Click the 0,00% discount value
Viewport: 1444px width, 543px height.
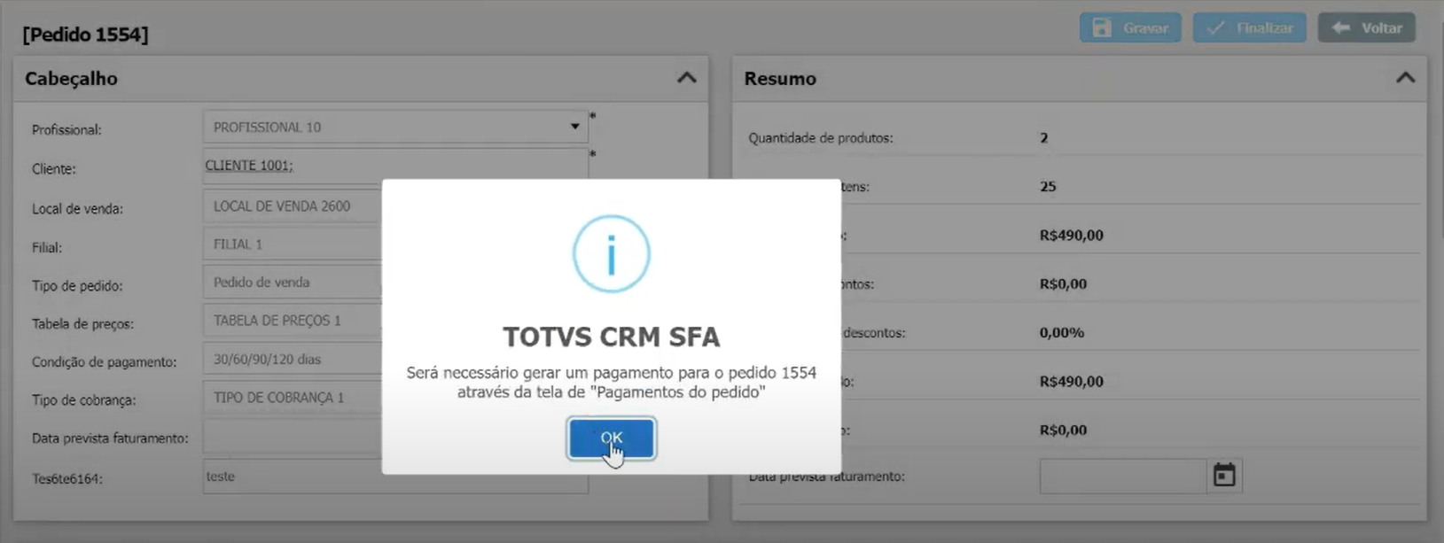coord(1062,333)
